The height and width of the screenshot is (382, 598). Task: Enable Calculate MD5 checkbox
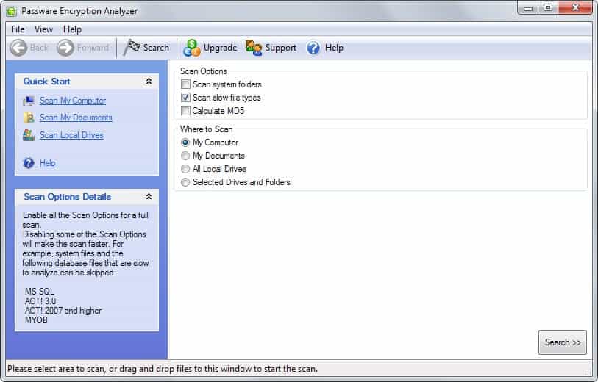tap(185, 111)
